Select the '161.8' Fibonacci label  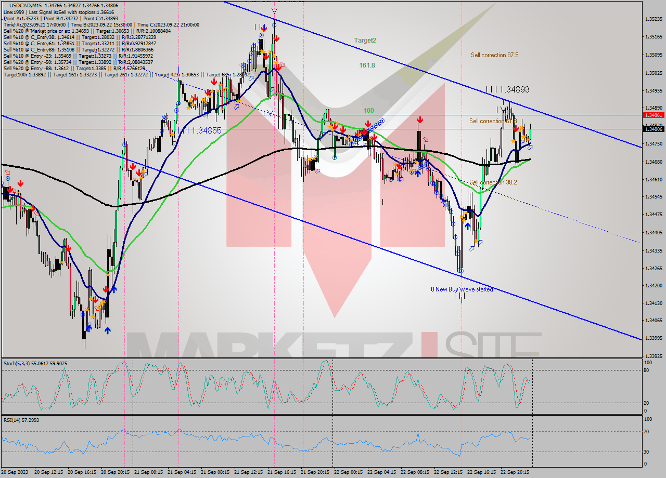(367, 65)
